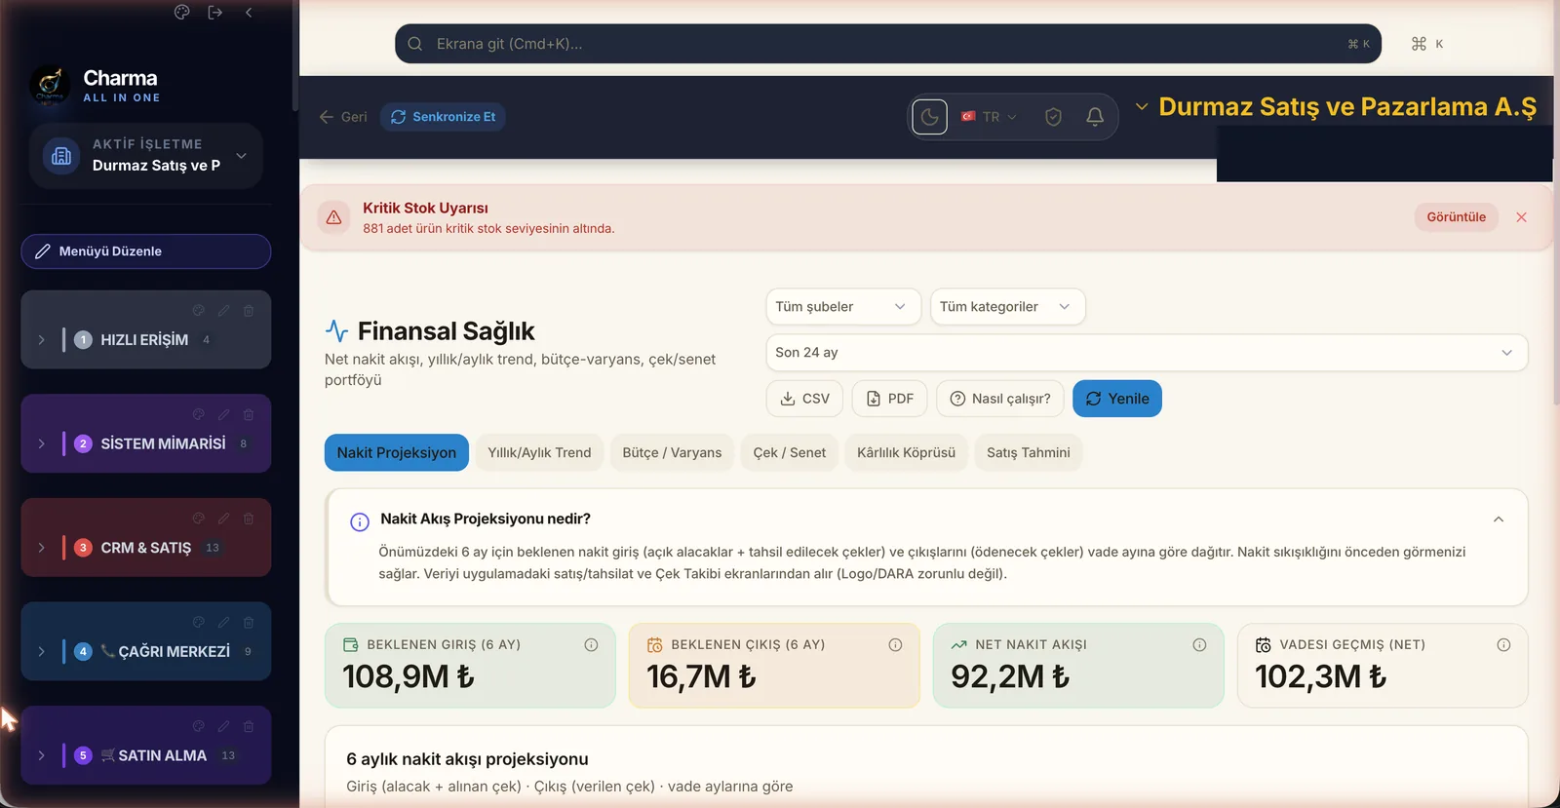Open the theme palette icon in sidebar header
The image size is (1560, 808).
pyautogui.click(x=181, y=12)
